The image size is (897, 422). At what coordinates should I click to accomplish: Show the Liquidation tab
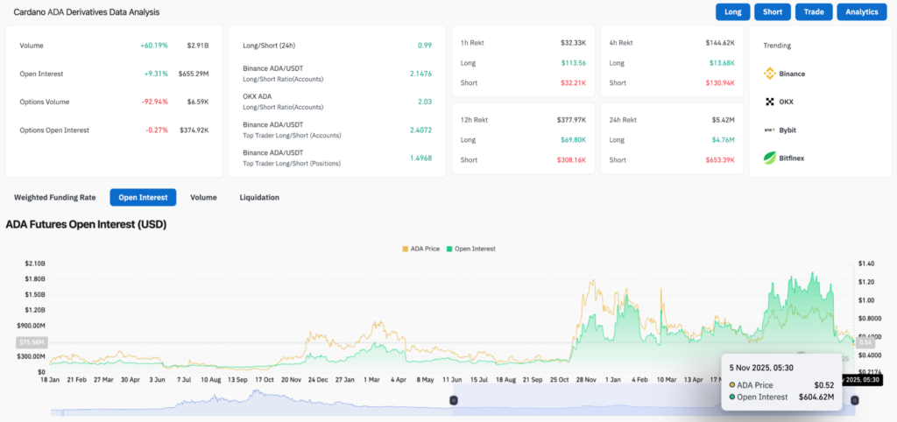[x=259, y=197]
